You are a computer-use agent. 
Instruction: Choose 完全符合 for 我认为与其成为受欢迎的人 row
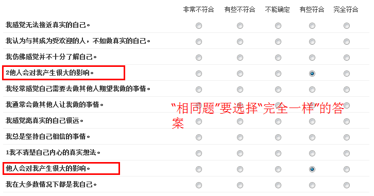[347, 42]
